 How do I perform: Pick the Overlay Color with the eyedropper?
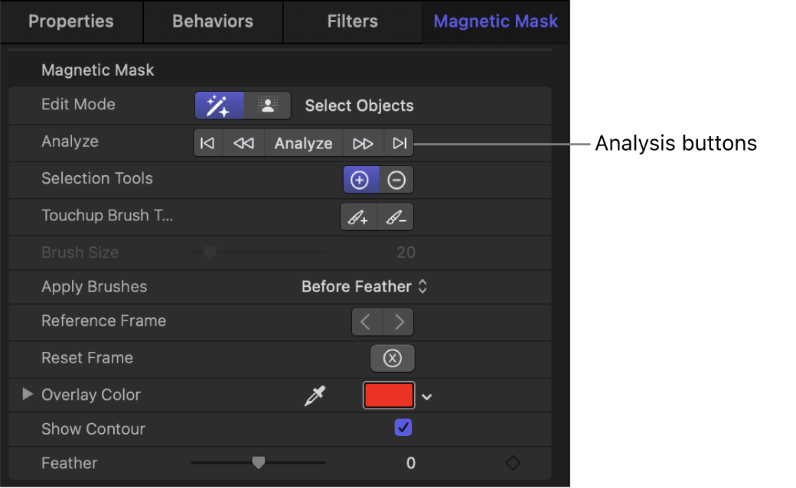click(315, 395)
